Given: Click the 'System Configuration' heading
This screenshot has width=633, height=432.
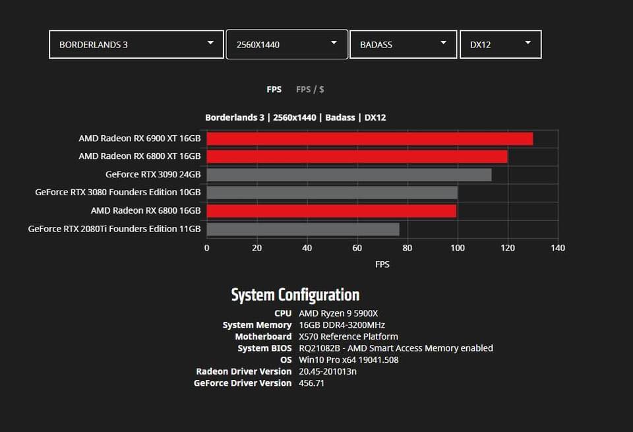Looking at the screenshot, I should [x=295, y=295].
